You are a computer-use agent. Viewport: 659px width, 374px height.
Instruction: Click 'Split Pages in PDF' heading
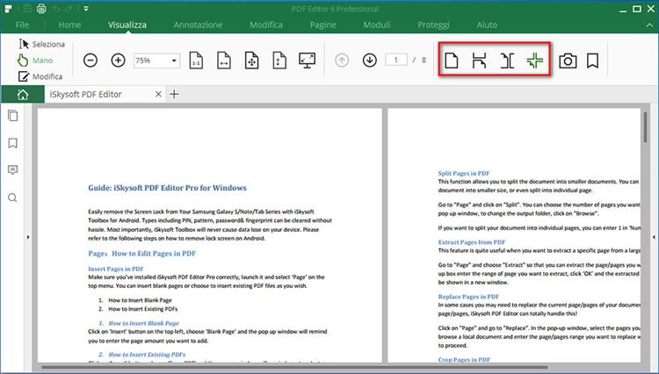(x=464, y=173)
